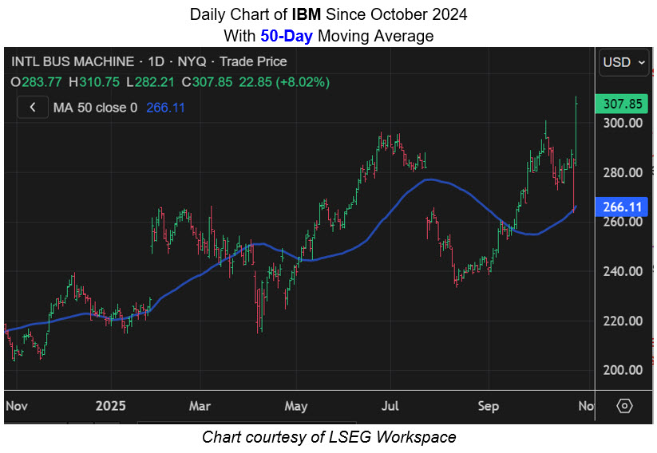Change the 1D interval in the chart header
This screenshot has width=657, height=453.
[155, 61]
